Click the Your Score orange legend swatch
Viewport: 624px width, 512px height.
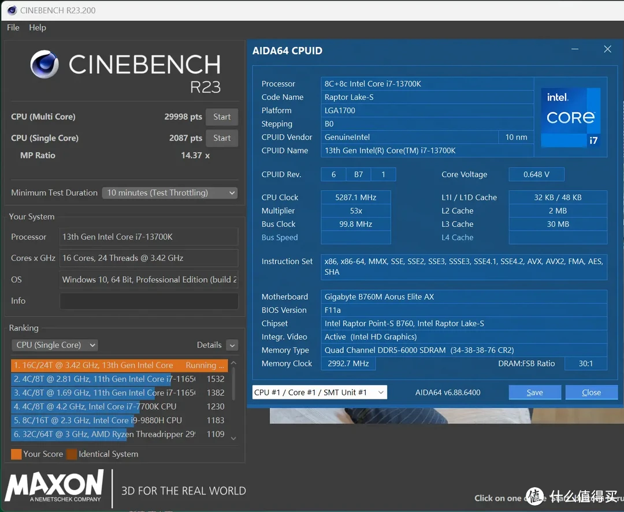tap(16, 454)
